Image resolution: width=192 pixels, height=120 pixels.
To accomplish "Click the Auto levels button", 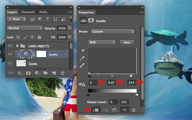I will 127,42.
